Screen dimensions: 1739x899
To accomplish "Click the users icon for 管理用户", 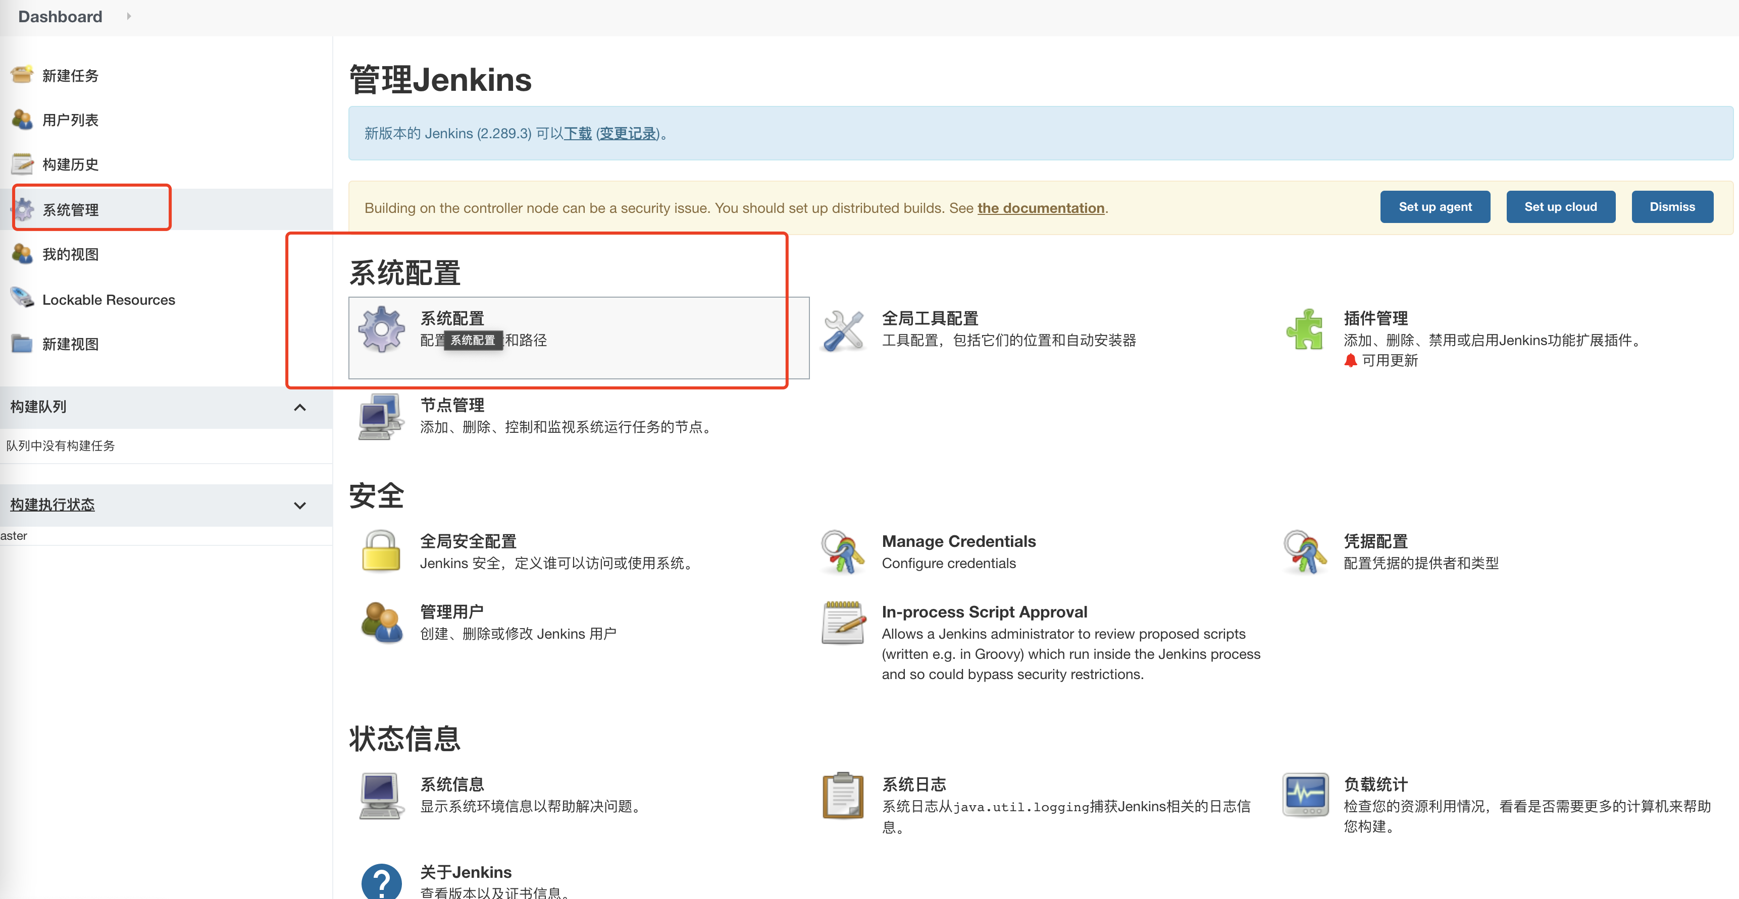I will click(381, 622).
